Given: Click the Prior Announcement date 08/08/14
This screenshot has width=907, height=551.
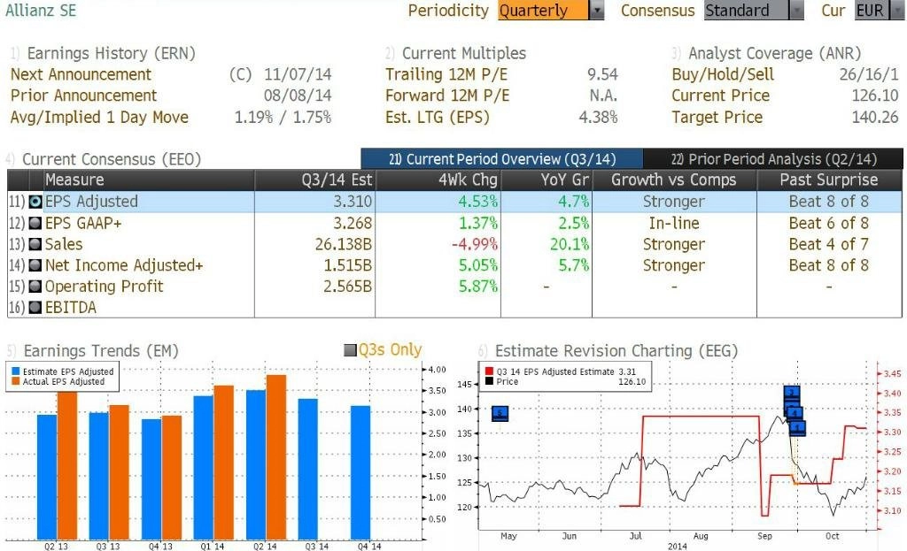Looking at the screenshot, I should pos(298,96).
